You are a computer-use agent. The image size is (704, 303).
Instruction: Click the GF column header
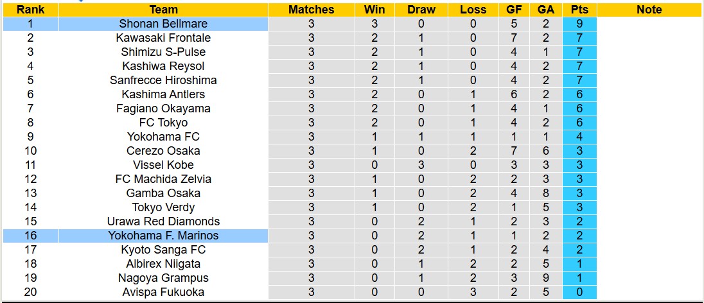coord(514,10)
